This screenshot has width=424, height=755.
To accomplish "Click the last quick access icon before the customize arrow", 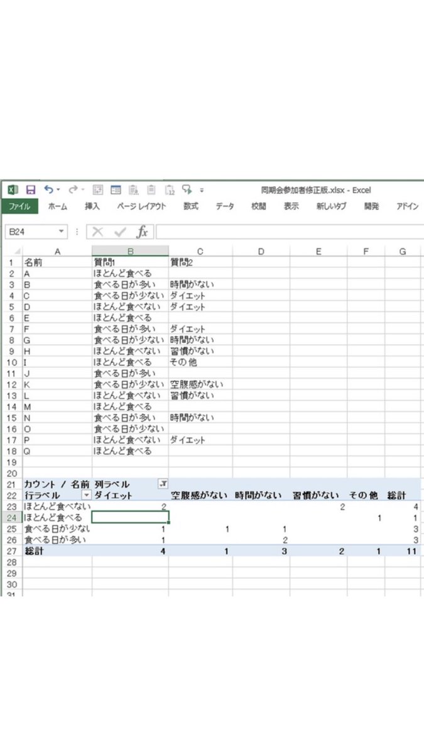I will [187, 189].
